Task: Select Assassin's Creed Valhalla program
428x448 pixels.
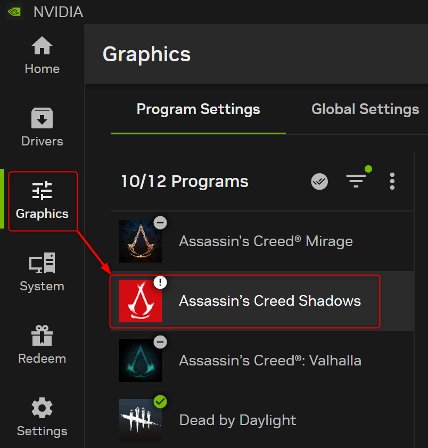Action: (x=270, y=361)
